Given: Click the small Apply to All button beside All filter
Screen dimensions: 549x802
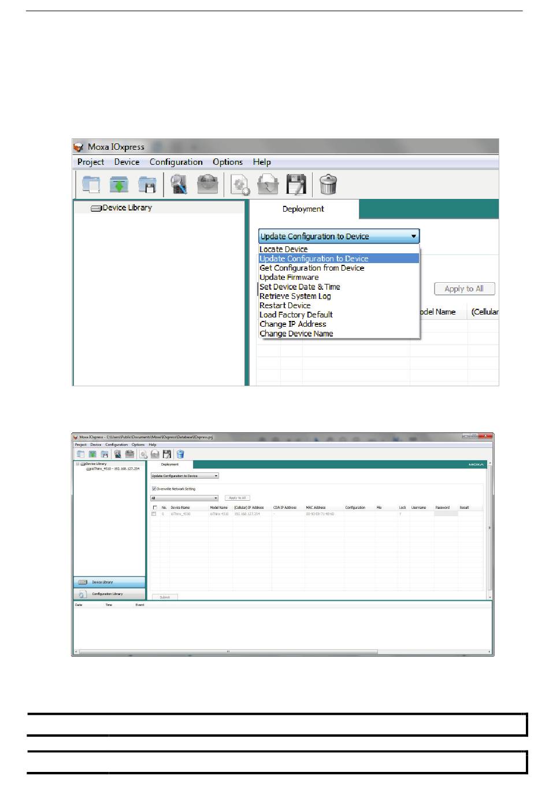Looking at the screenshot, I should pos(238,498).
